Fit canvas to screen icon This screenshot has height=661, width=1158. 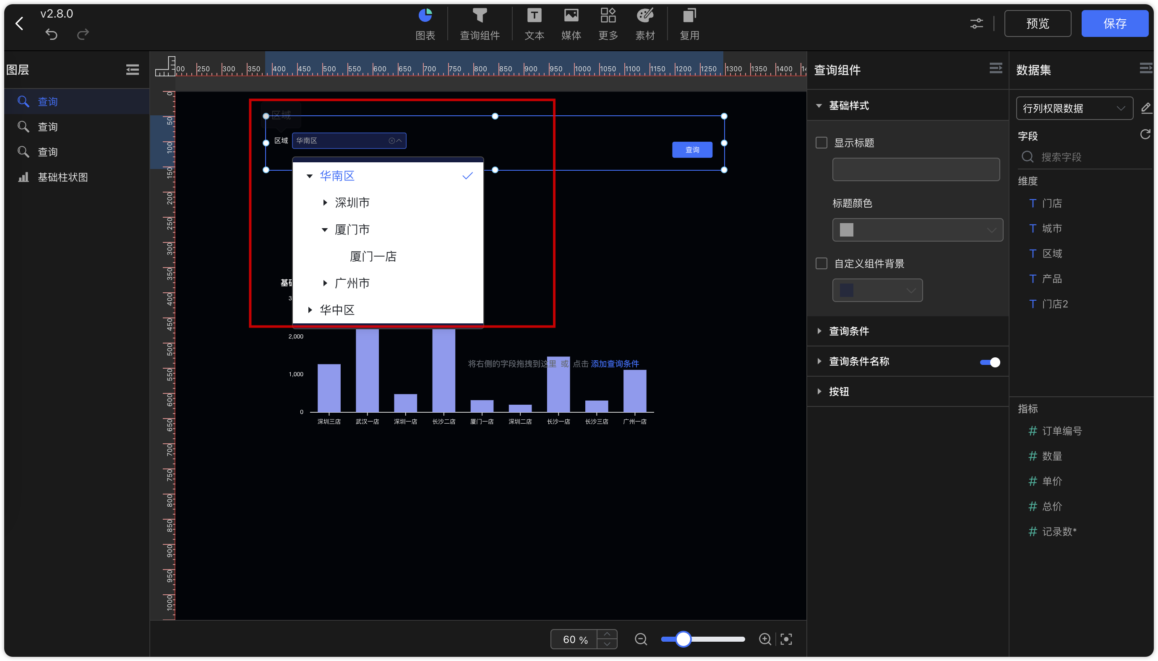[x=786, y=639]
